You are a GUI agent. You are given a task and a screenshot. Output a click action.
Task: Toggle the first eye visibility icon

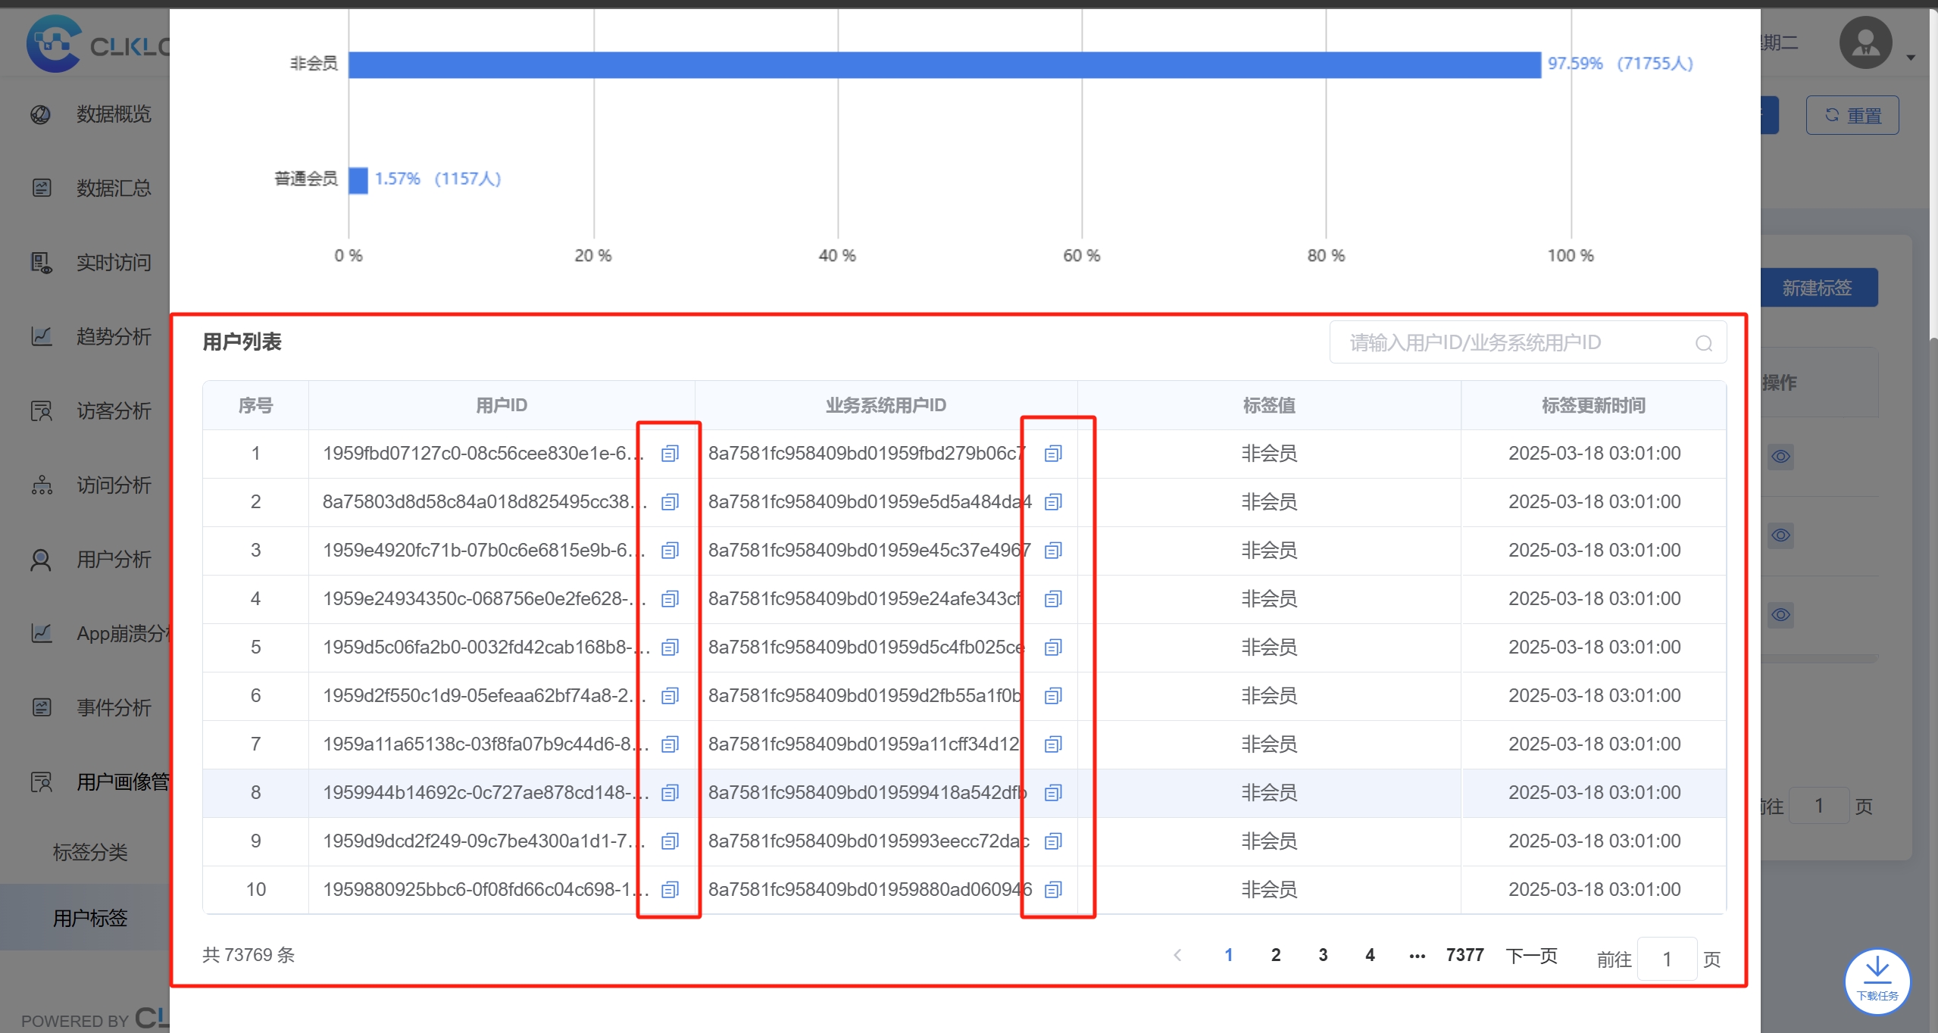[1781, 457]
